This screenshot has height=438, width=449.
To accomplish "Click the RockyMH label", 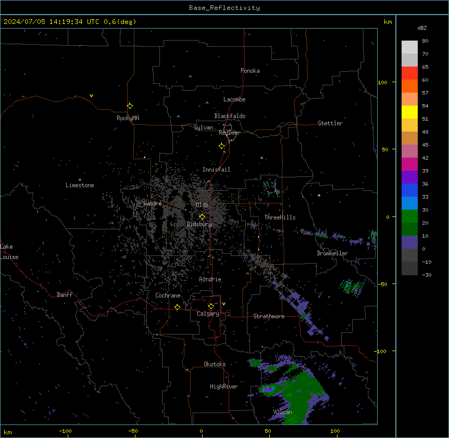I will point(128,118).
